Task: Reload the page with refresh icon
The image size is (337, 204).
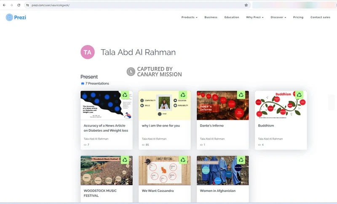Action: pos(19,5)
